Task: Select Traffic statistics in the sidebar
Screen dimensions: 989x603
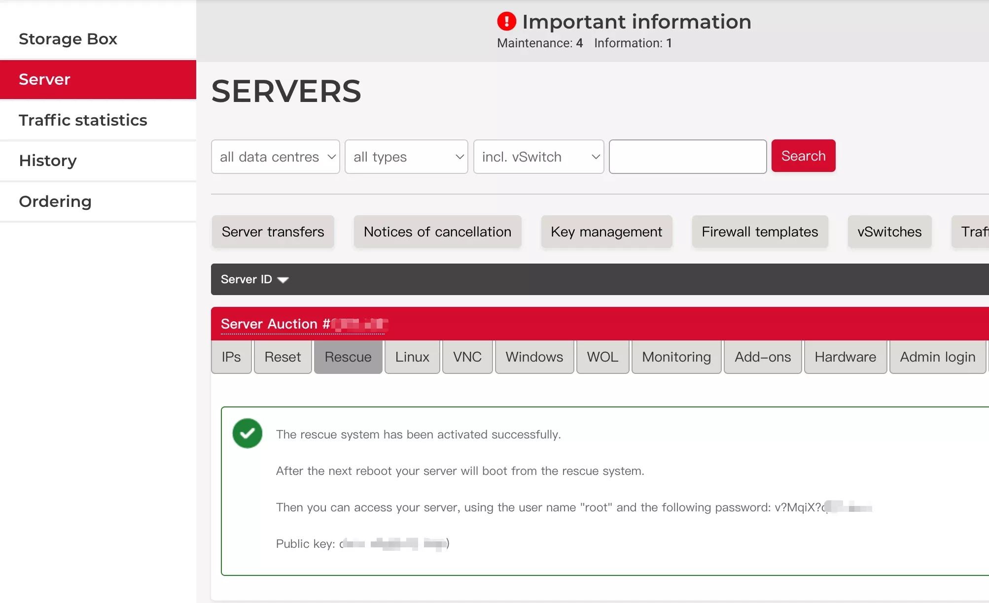Action: (83, 120)
